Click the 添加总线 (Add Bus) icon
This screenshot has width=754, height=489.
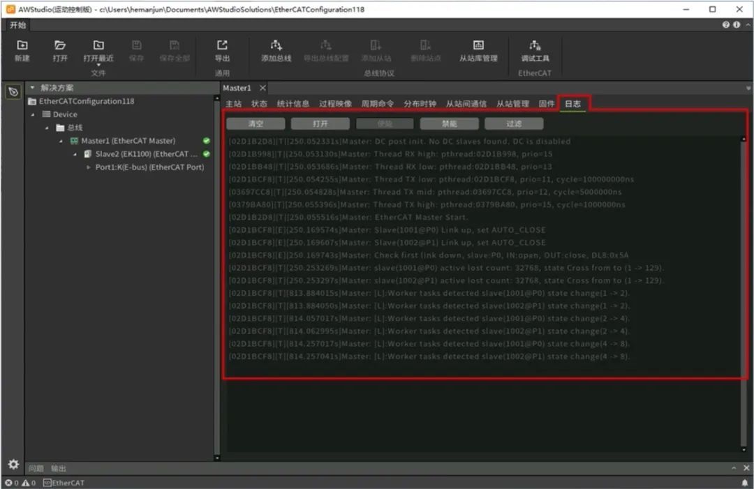tap(276, 45)
